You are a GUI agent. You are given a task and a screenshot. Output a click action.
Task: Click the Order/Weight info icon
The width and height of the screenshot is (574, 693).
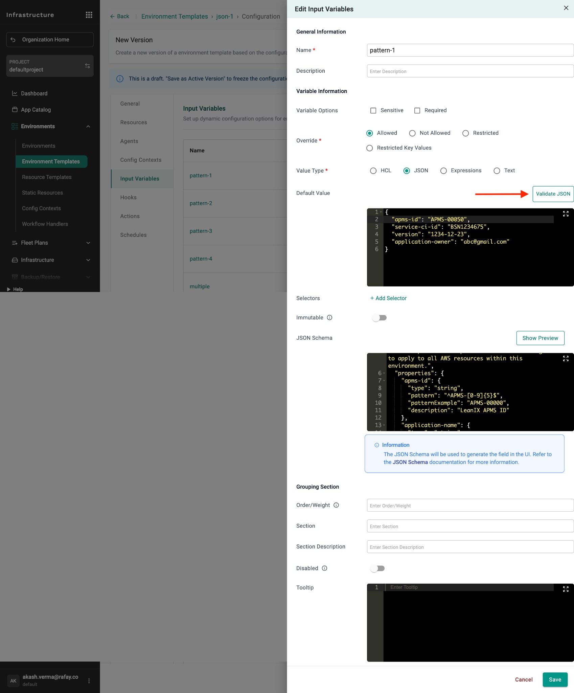point(336,505)
